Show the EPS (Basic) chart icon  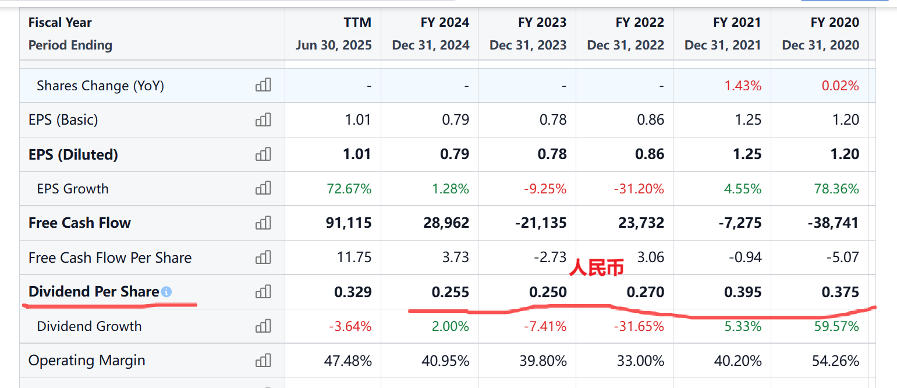coord(263,120)
